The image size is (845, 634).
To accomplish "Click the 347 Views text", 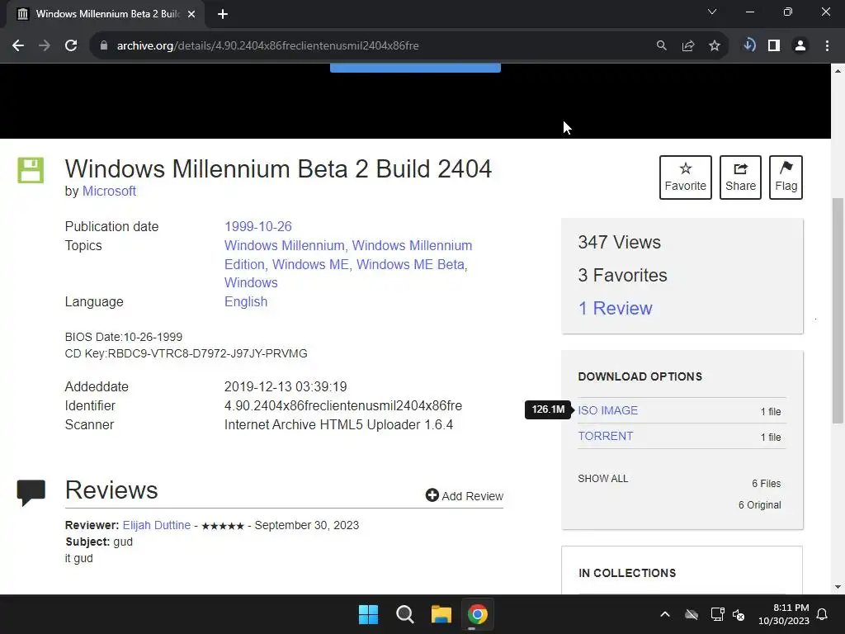I will tap(619, 243).
